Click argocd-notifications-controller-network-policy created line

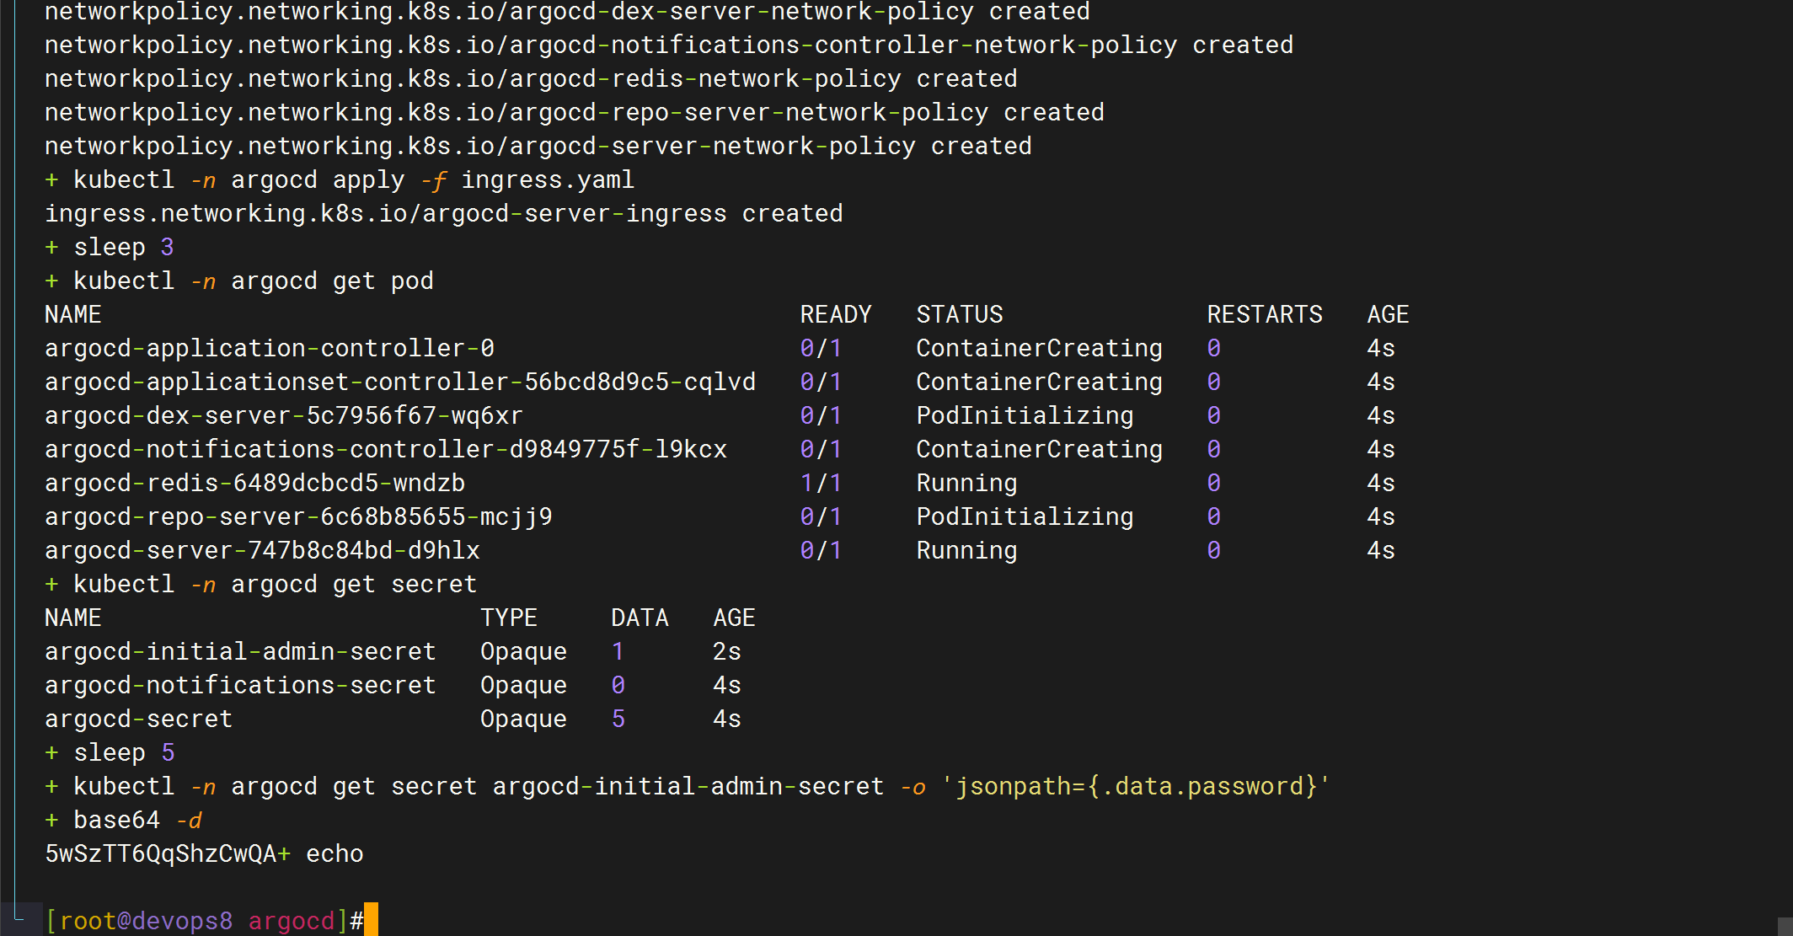pyautogui.click(x=669, y=45)
